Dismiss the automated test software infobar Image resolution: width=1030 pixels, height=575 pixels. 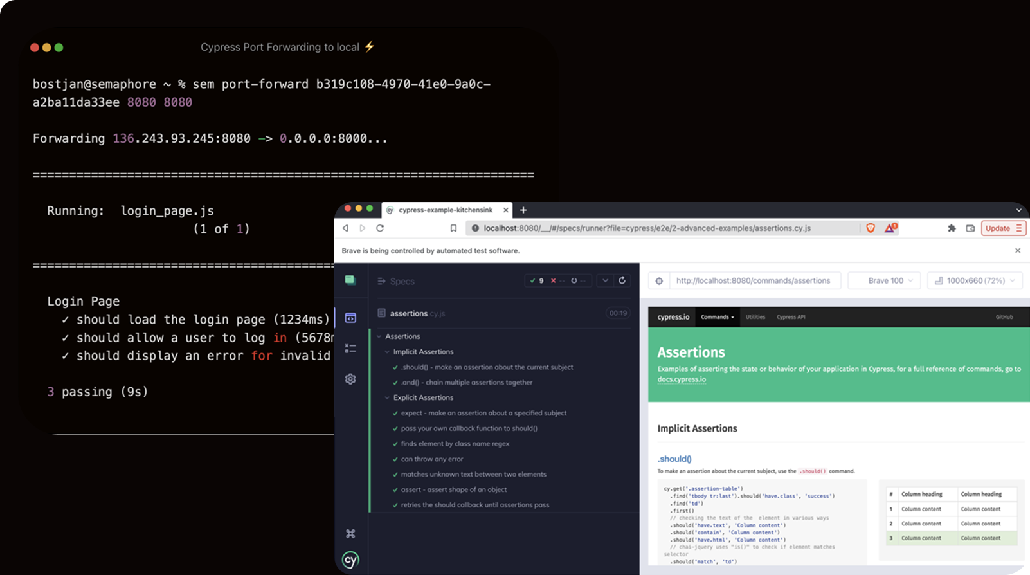pyautogui.click(x=1018, y=251)
